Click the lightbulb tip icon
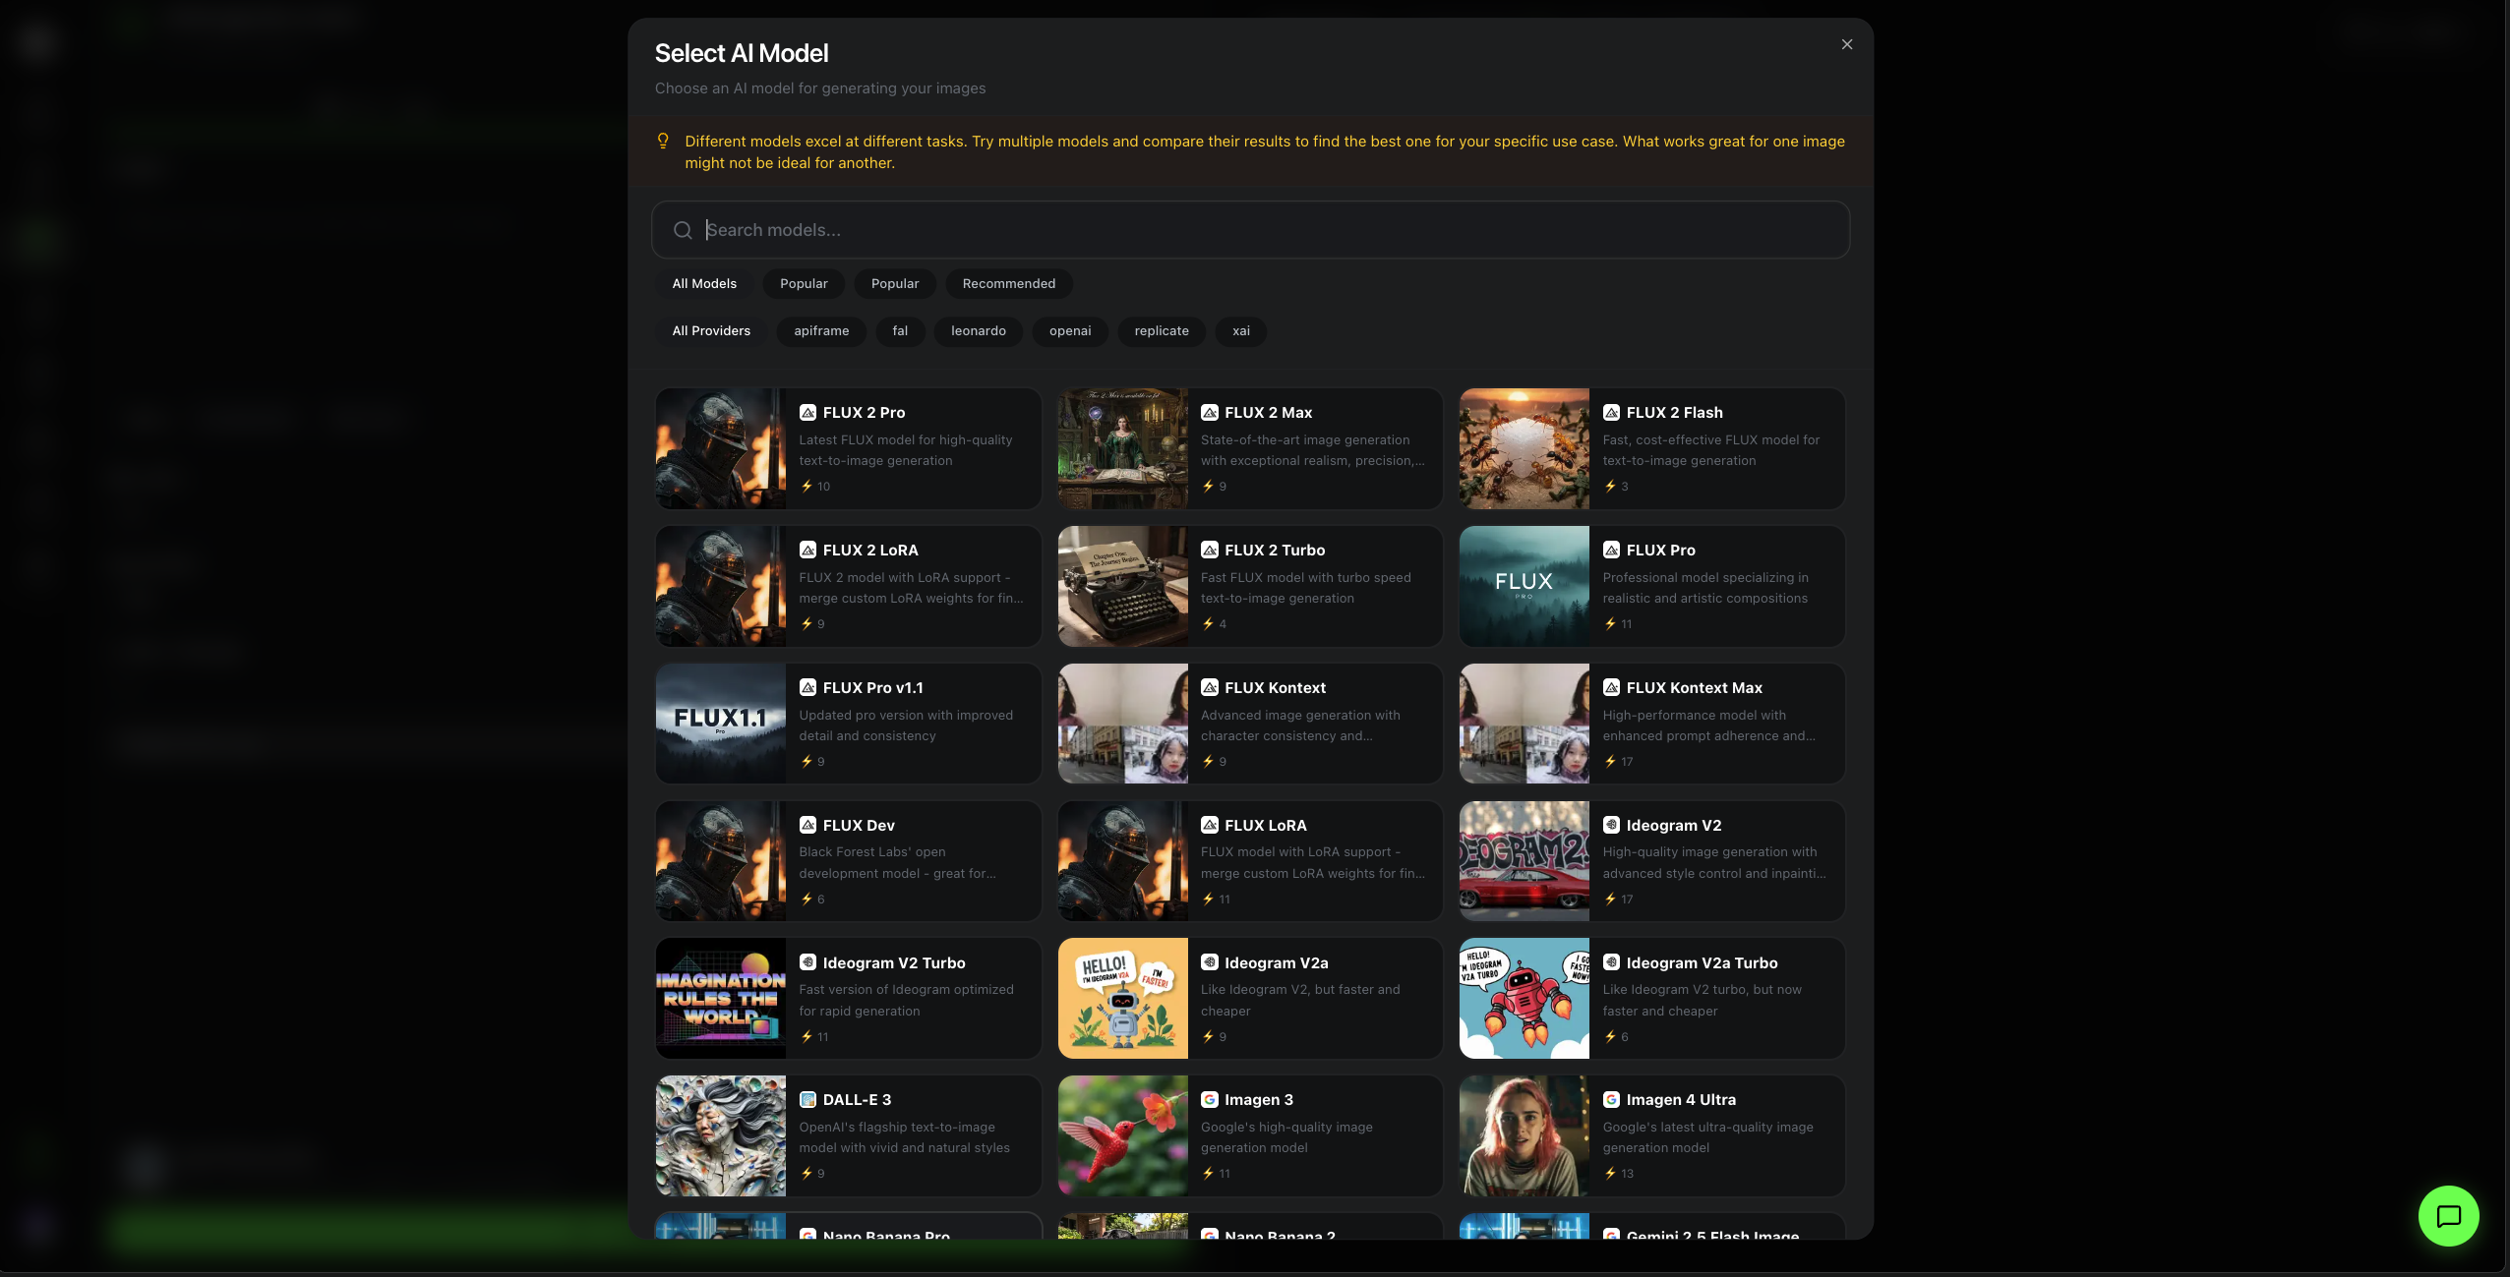The width and height of the screenshot is (2510, 1277). click(663, 142)
